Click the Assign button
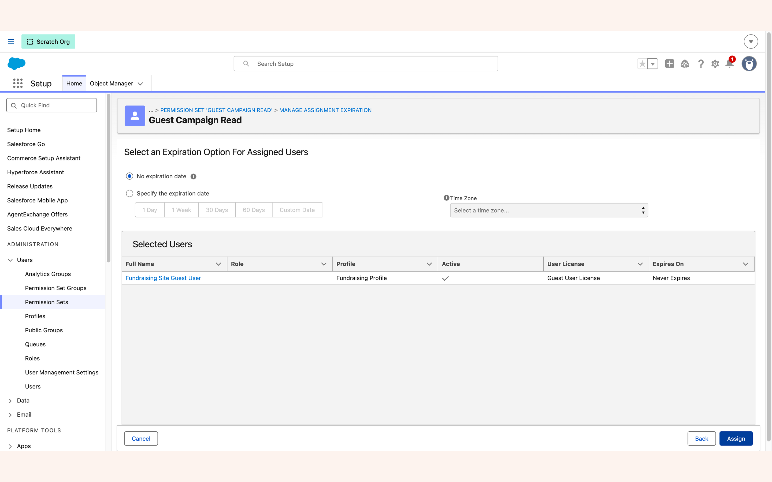The height and width of the screenshot is (482, 772). [x=736, y=439]
